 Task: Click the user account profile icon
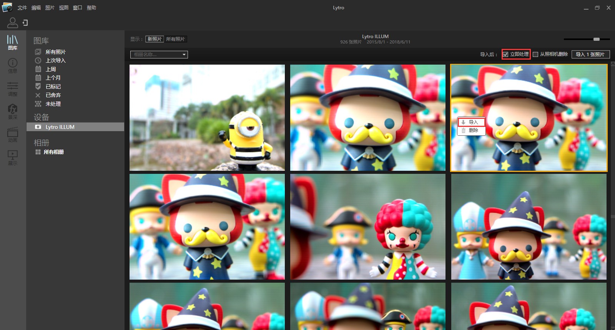tap(12, 23)
